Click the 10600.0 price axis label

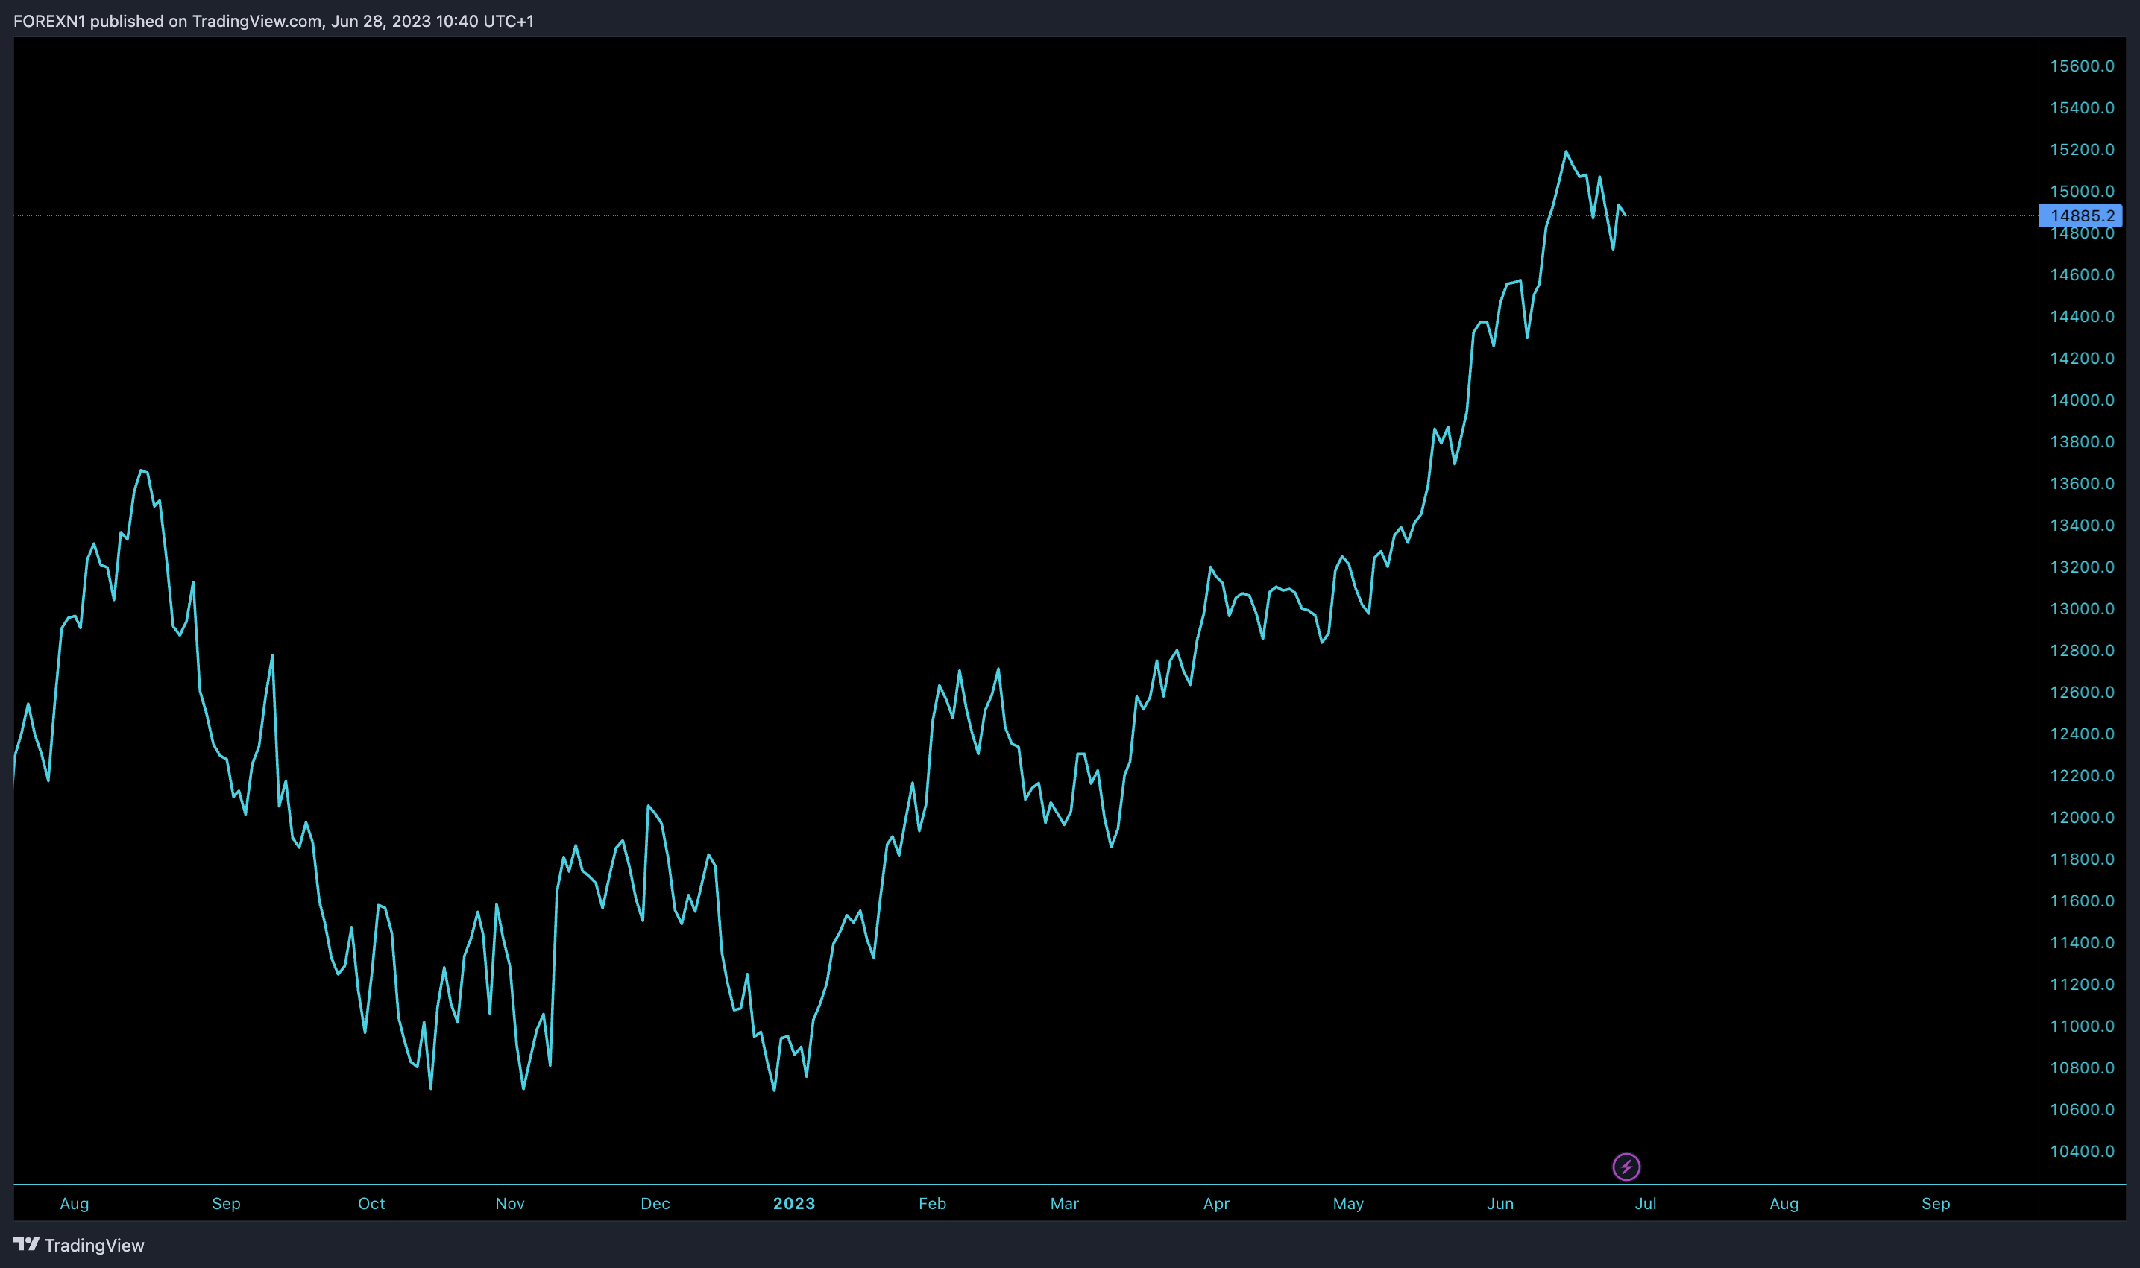point(2082,1110)
